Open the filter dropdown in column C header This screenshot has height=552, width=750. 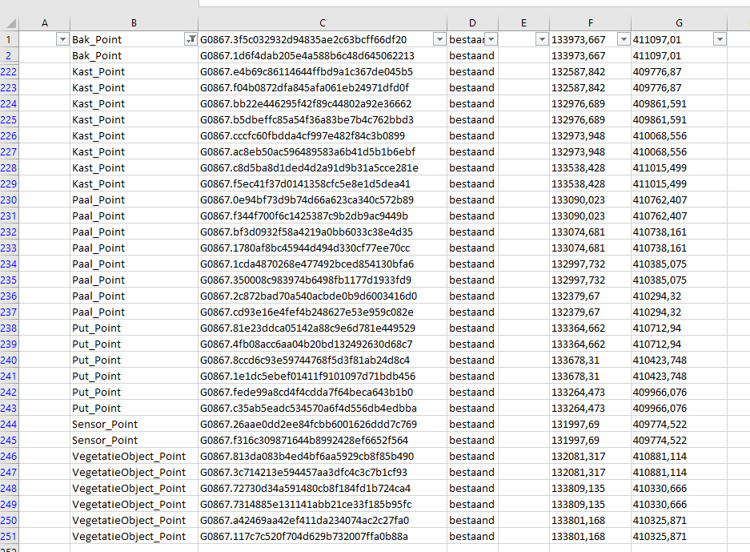tap(439, 39)
